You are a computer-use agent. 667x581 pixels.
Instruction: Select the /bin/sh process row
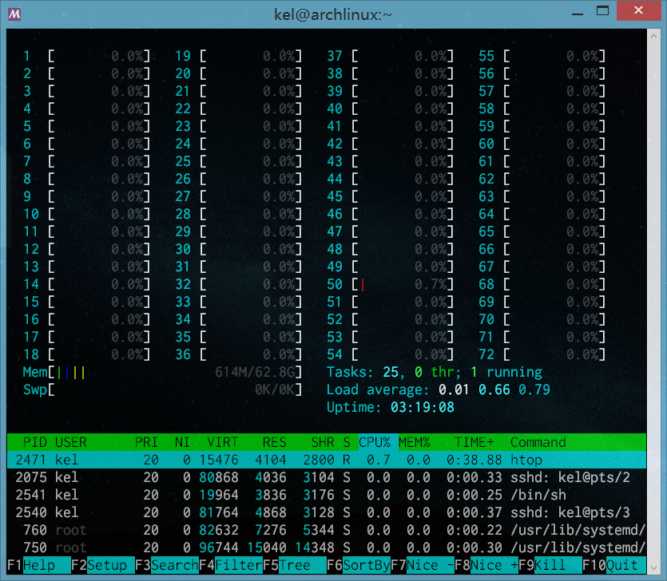(x=326, y=495)
